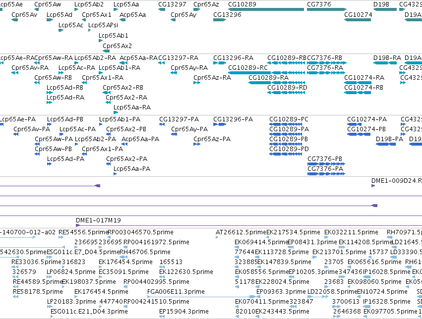422x319 pixels.
Task: Select EST label 165513
Action: [171, 262]
